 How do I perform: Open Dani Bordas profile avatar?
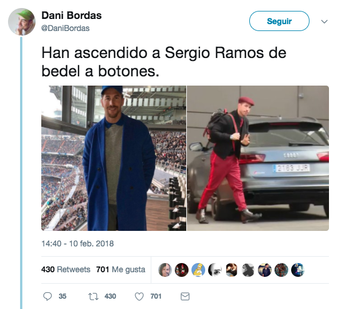coord(22,22)
